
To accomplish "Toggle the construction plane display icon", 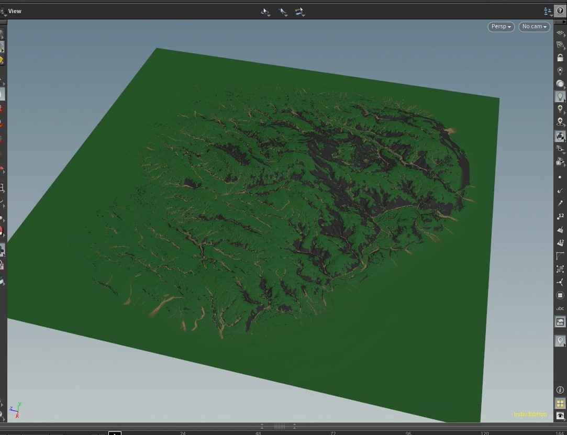I will 560,33.
